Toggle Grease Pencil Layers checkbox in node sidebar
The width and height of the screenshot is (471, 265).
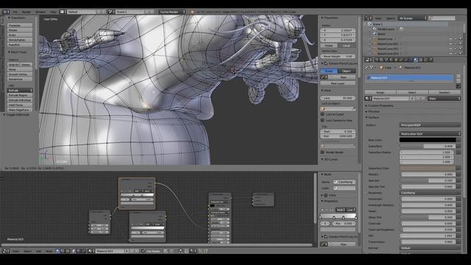coord(326,237)
